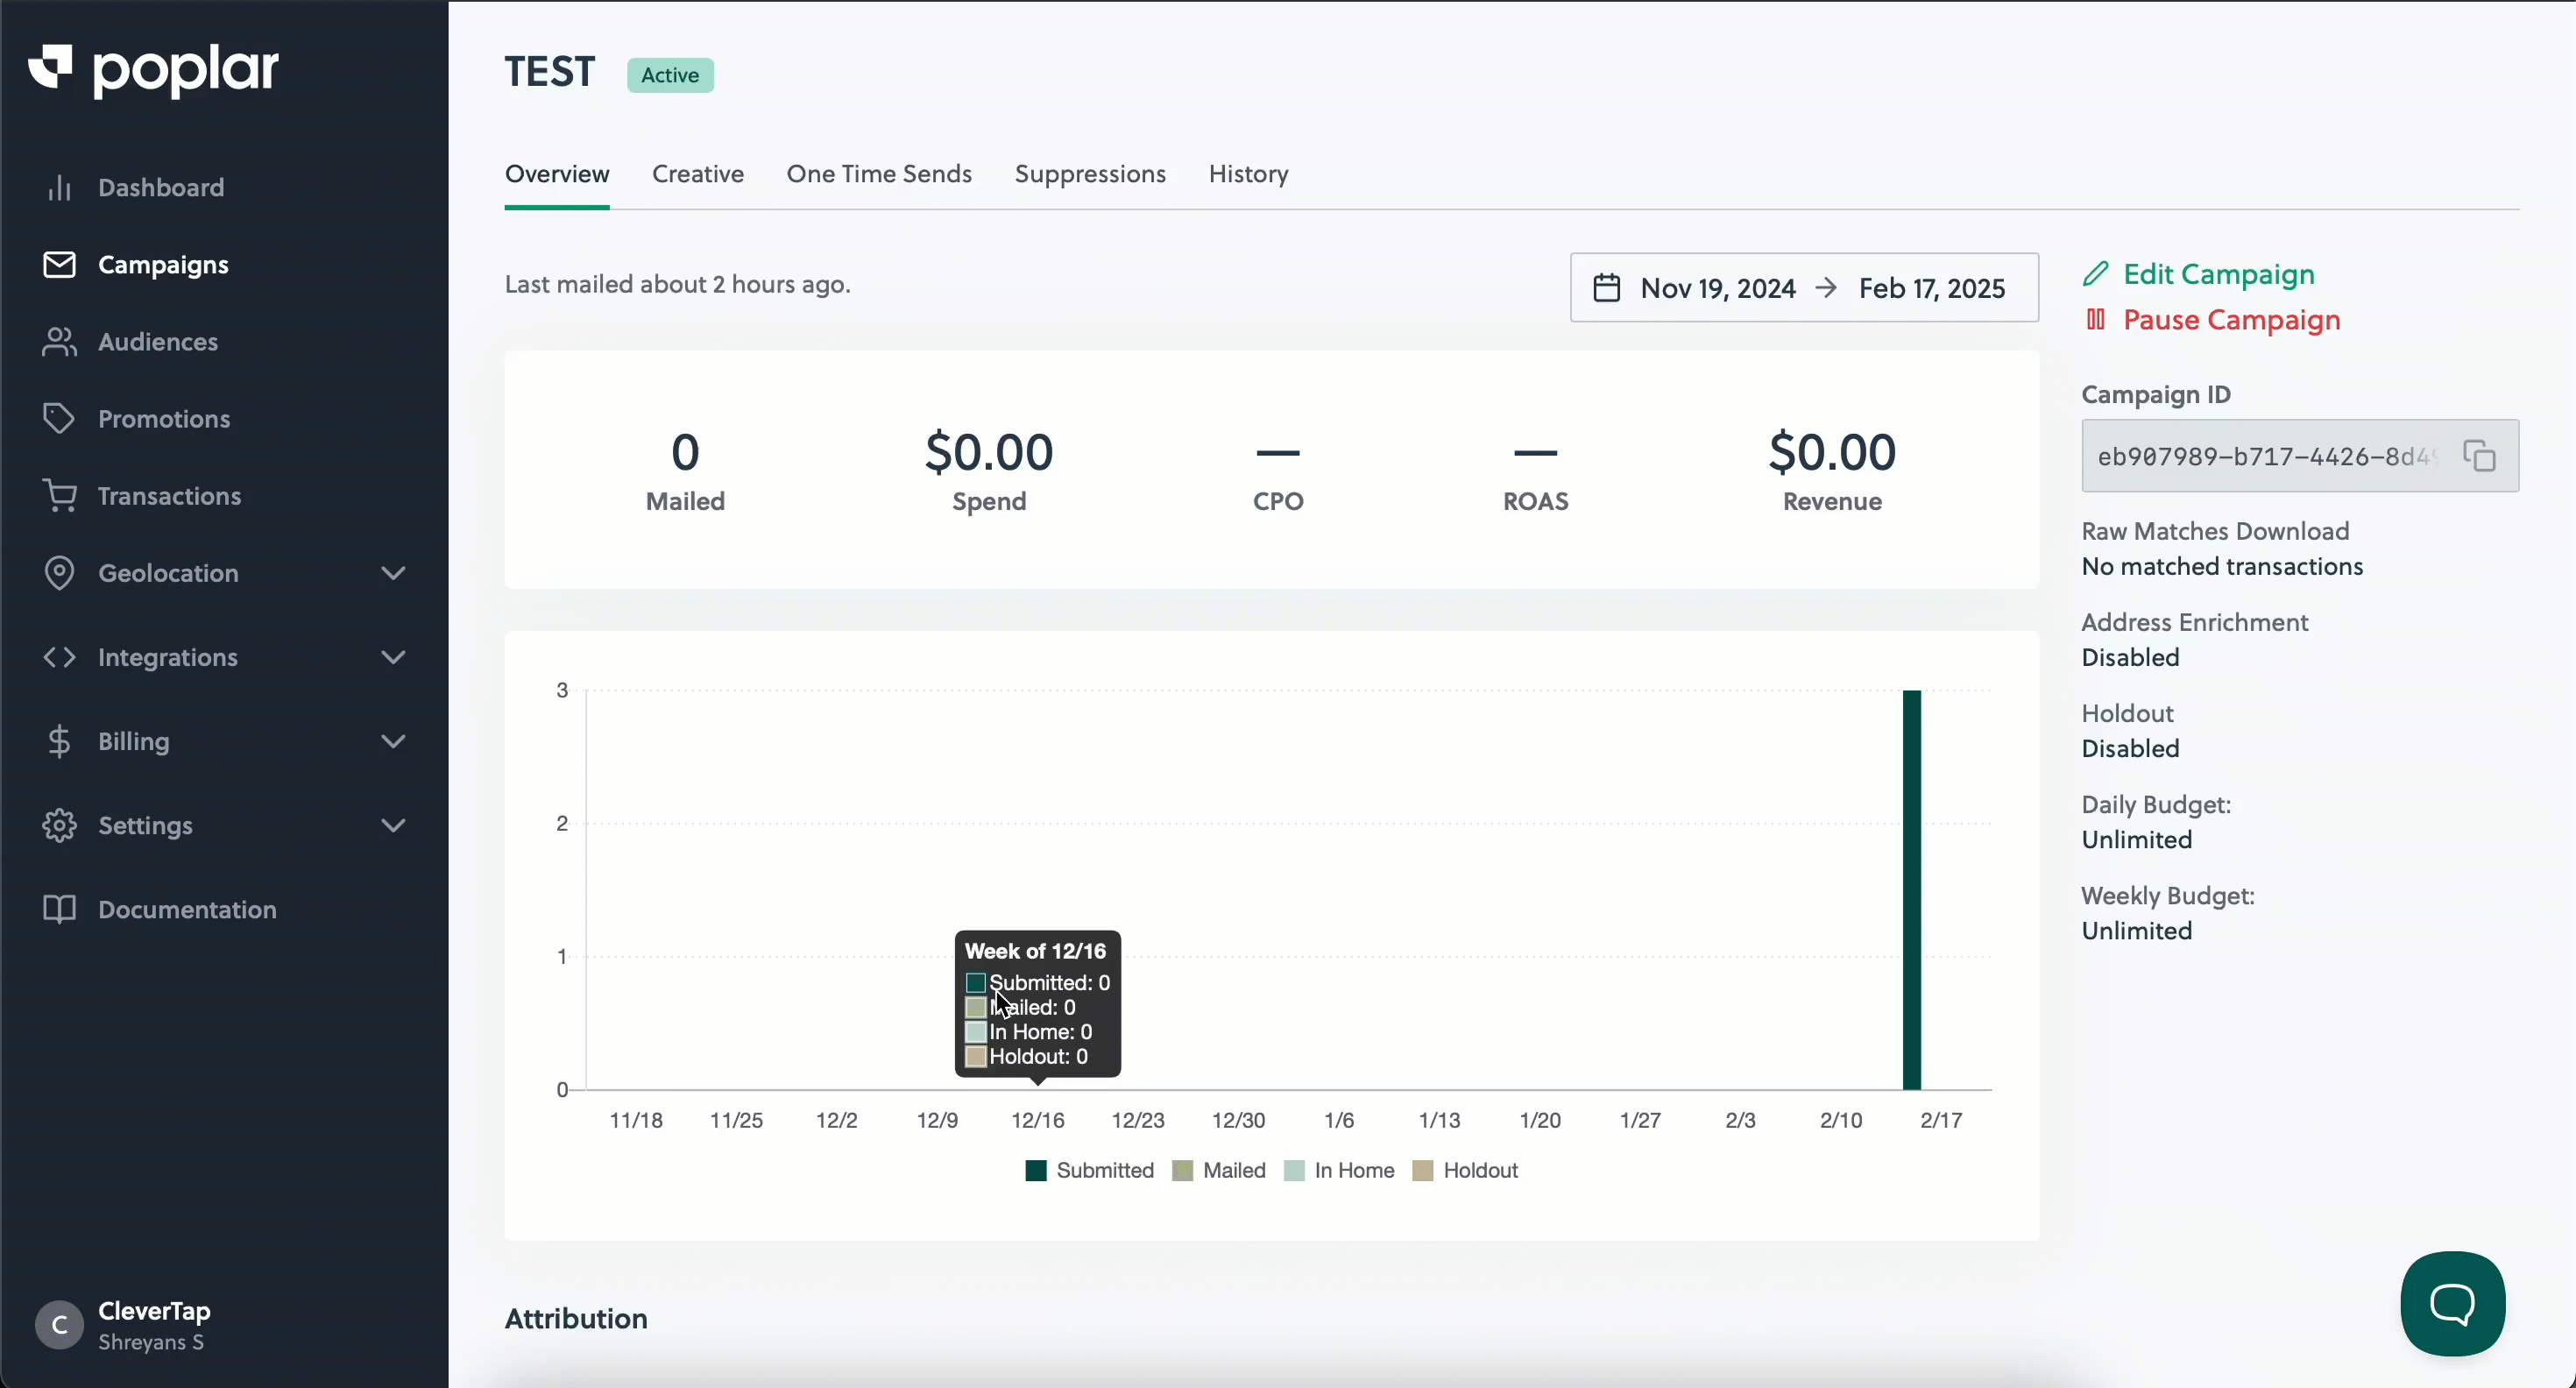2576x1388 pixels.
Task: Click the Transactions cart icon
Action: coord(59,495)
